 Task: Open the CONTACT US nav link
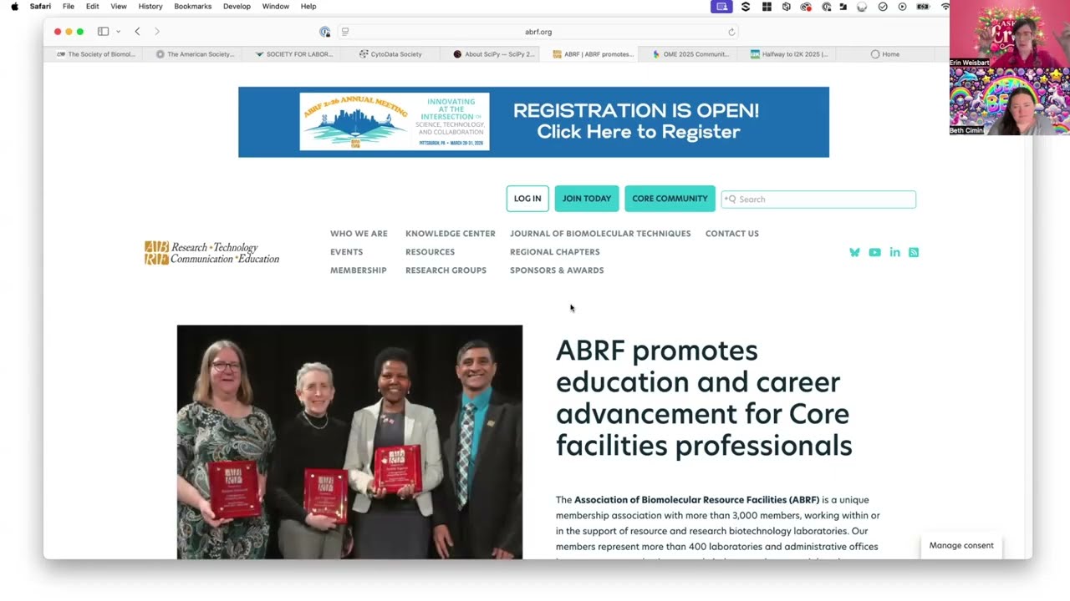pyautogui.click(x=732, y=234)
